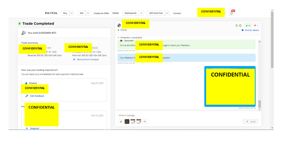Click the paper-plane icon on Send button
This screenshot has height=142, width=286.
[x=247, y=122]
